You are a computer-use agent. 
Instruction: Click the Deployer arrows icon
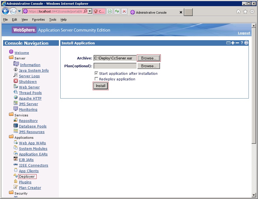click(x=16, y=176)
